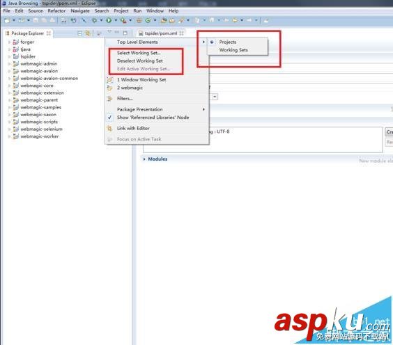Select webmagic-selenium project
The height and width of the screenshot is (345, 393).
point(41,129)
